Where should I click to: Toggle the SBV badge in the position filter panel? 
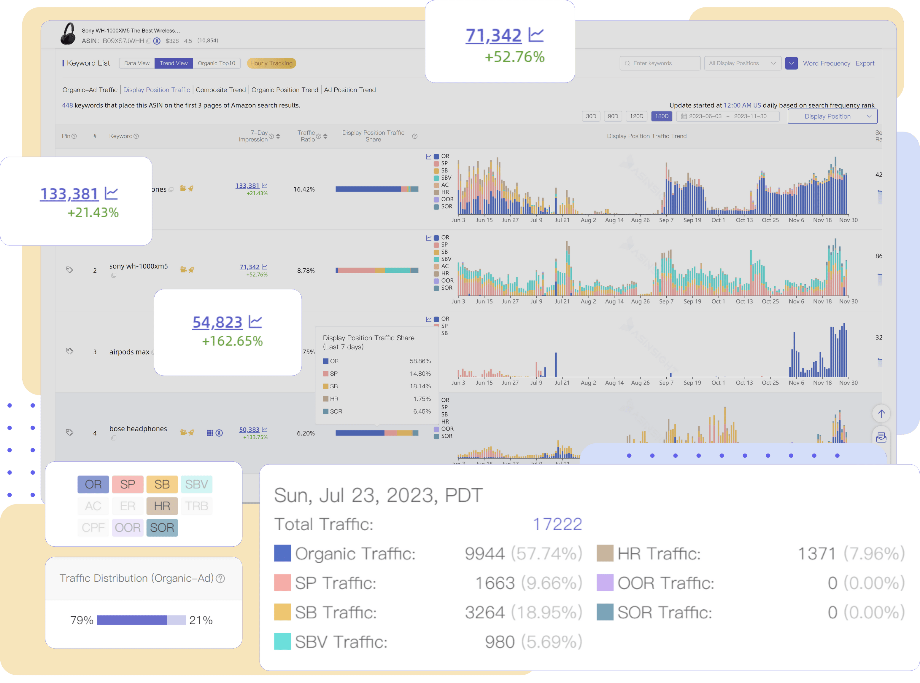click(196, 484)
